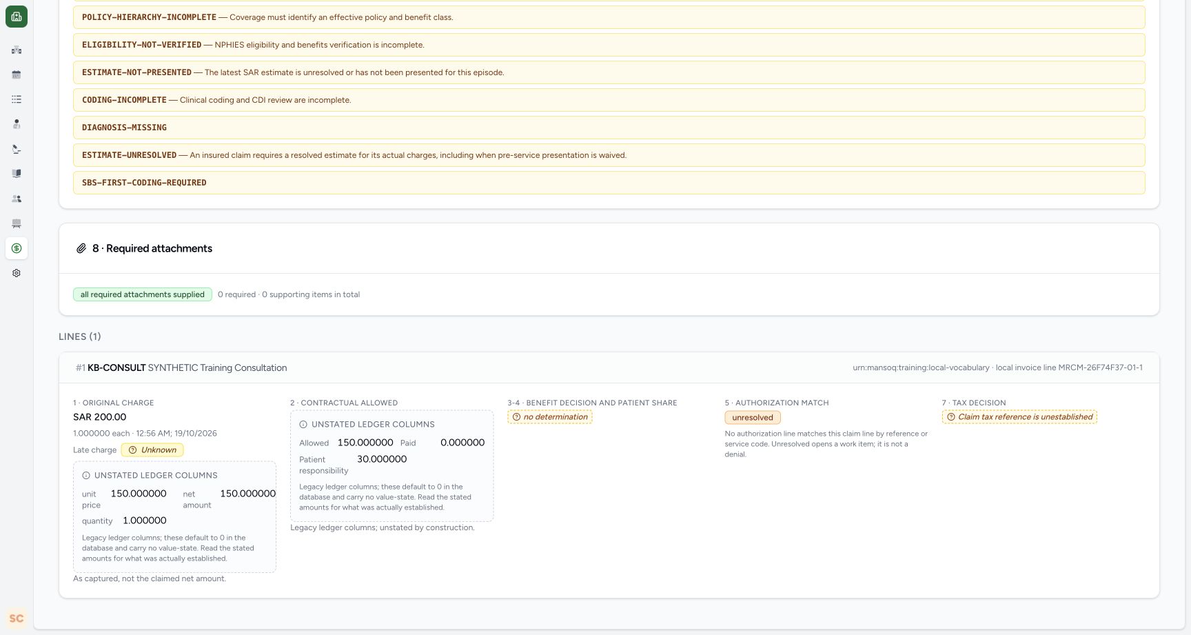Screen dimensions: 1191x635
Task: Click the Late charge 'Unknown' badge
Action: point(152,450)
